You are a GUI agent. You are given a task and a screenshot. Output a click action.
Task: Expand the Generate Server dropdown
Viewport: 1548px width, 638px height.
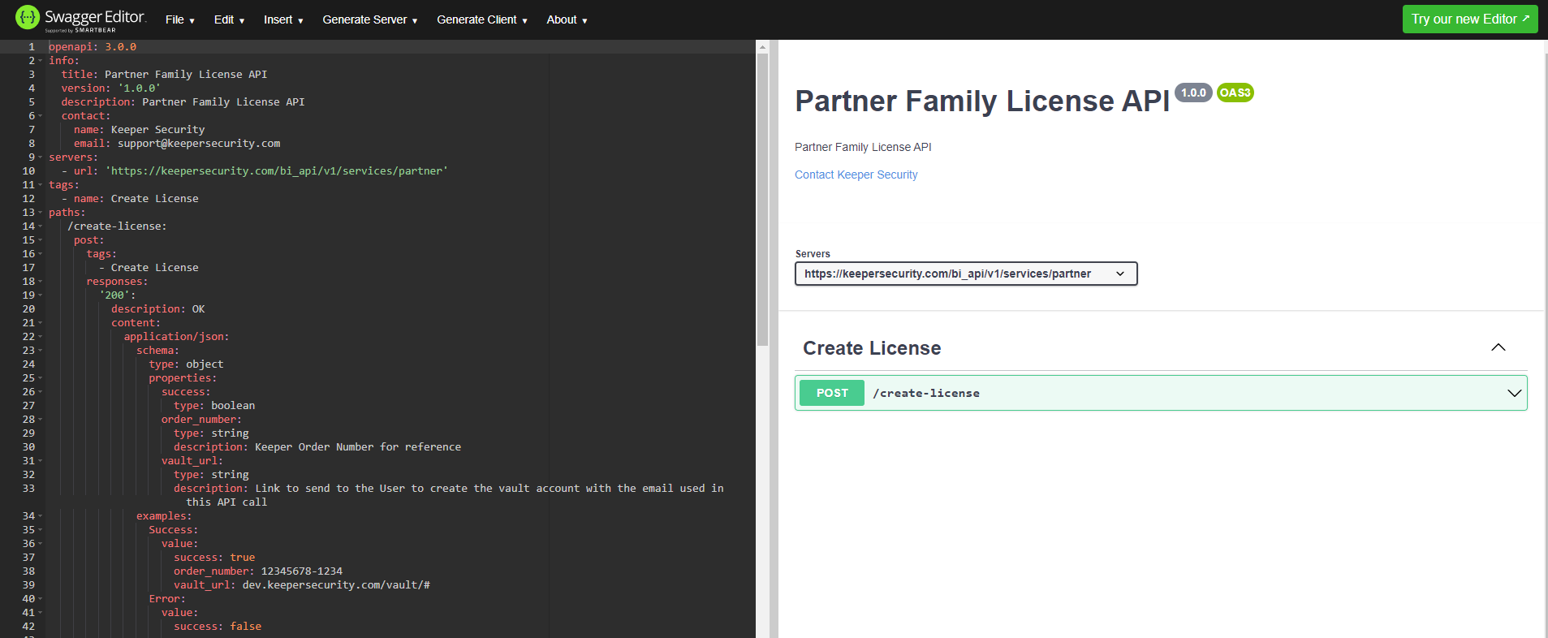tap(369, 19)
